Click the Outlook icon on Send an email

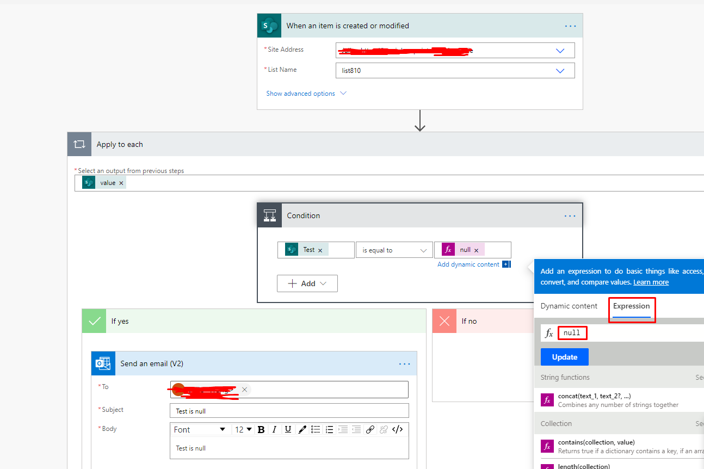[103, 363]
